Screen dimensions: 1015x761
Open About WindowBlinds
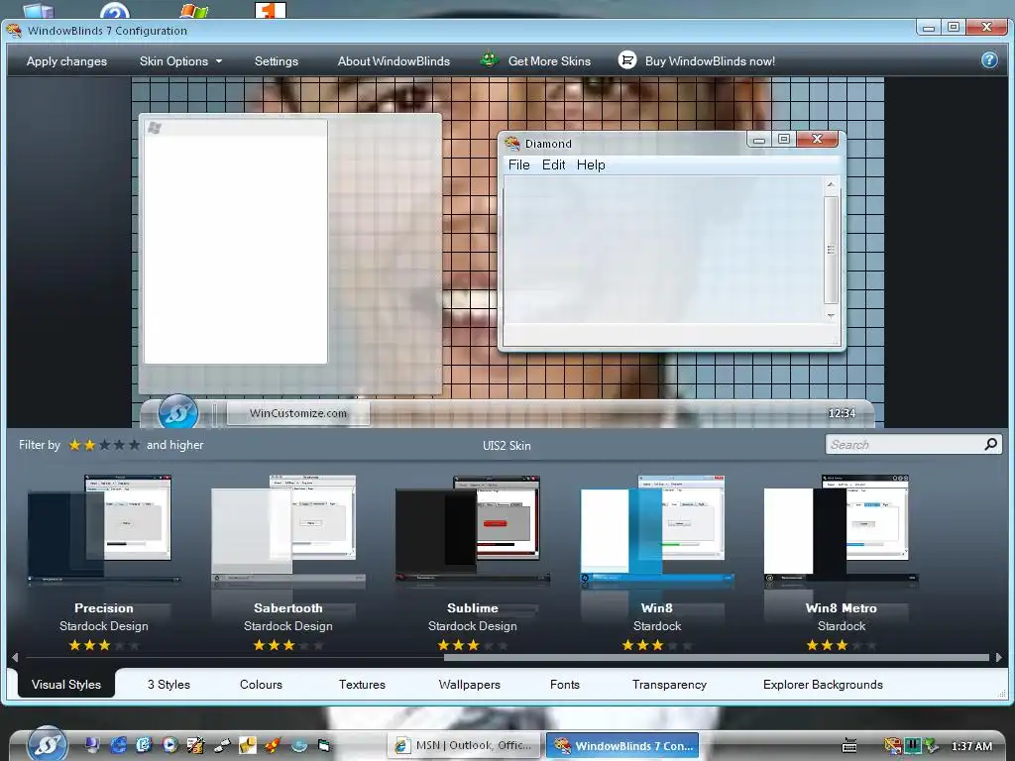coord(394,60)
